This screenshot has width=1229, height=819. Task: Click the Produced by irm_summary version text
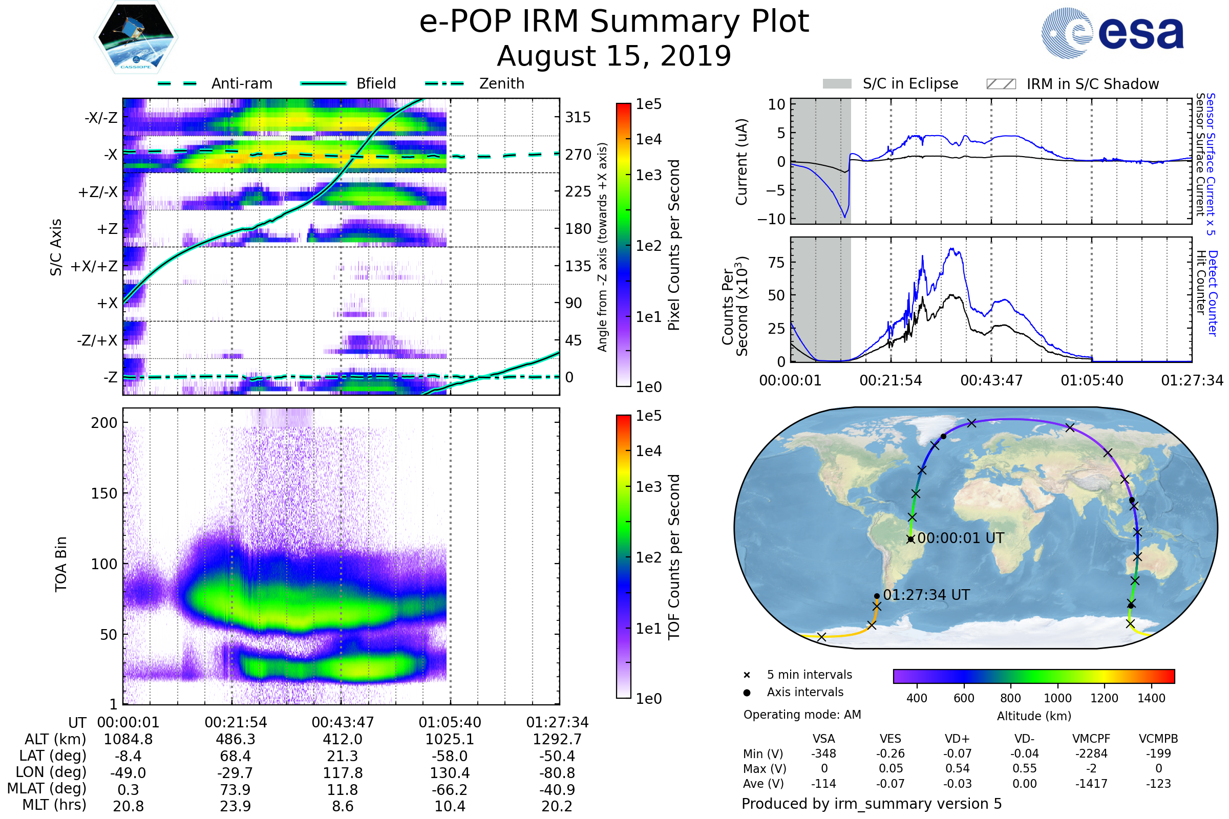871,804
